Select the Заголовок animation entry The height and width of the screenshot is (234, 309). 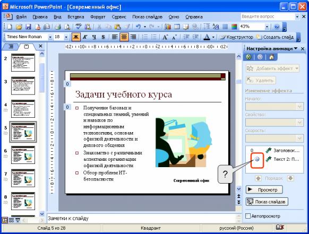coord(274,151)
